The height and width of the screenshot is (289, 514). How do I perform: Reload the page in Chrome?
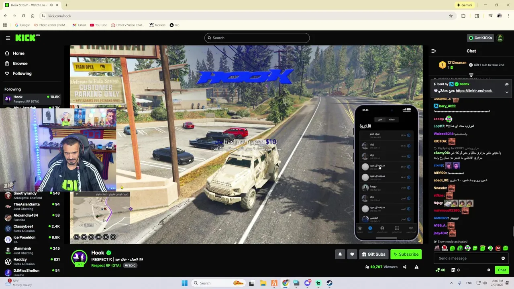[23, 16]
